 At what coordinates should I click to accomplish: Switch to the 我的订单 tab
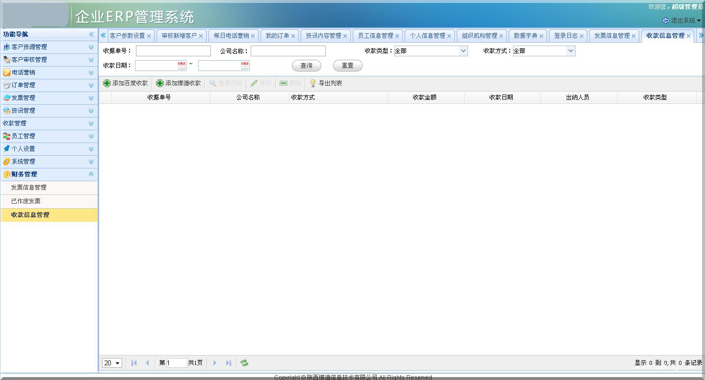pyautogui.click(x=276, y=35)
